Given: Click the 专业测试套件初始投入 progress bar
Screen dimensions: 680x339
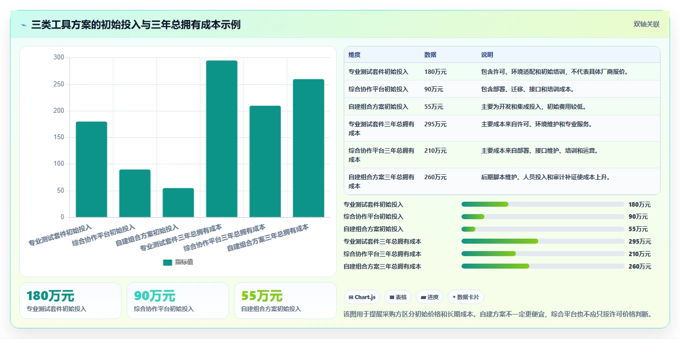Looking at the screenshot, I should click(543, 204).
